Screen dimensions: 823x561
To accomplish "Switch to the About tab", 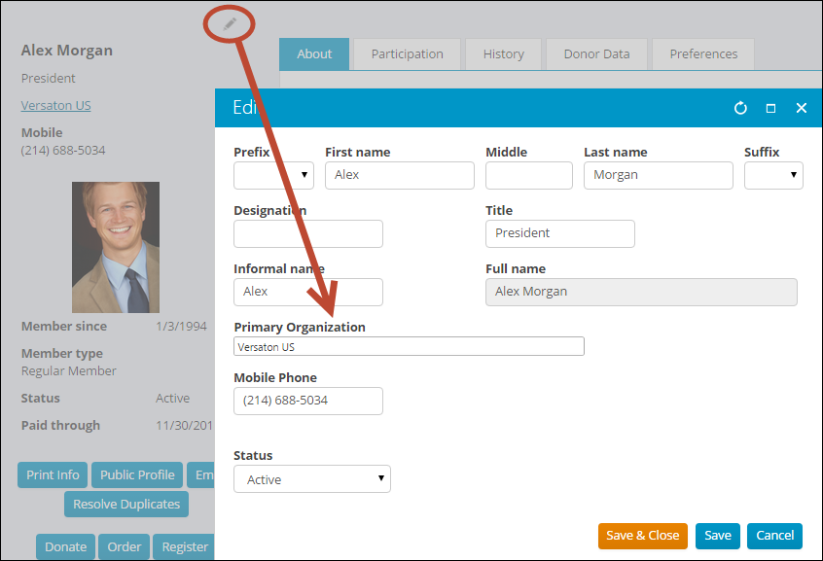I will tap(314, 54).
